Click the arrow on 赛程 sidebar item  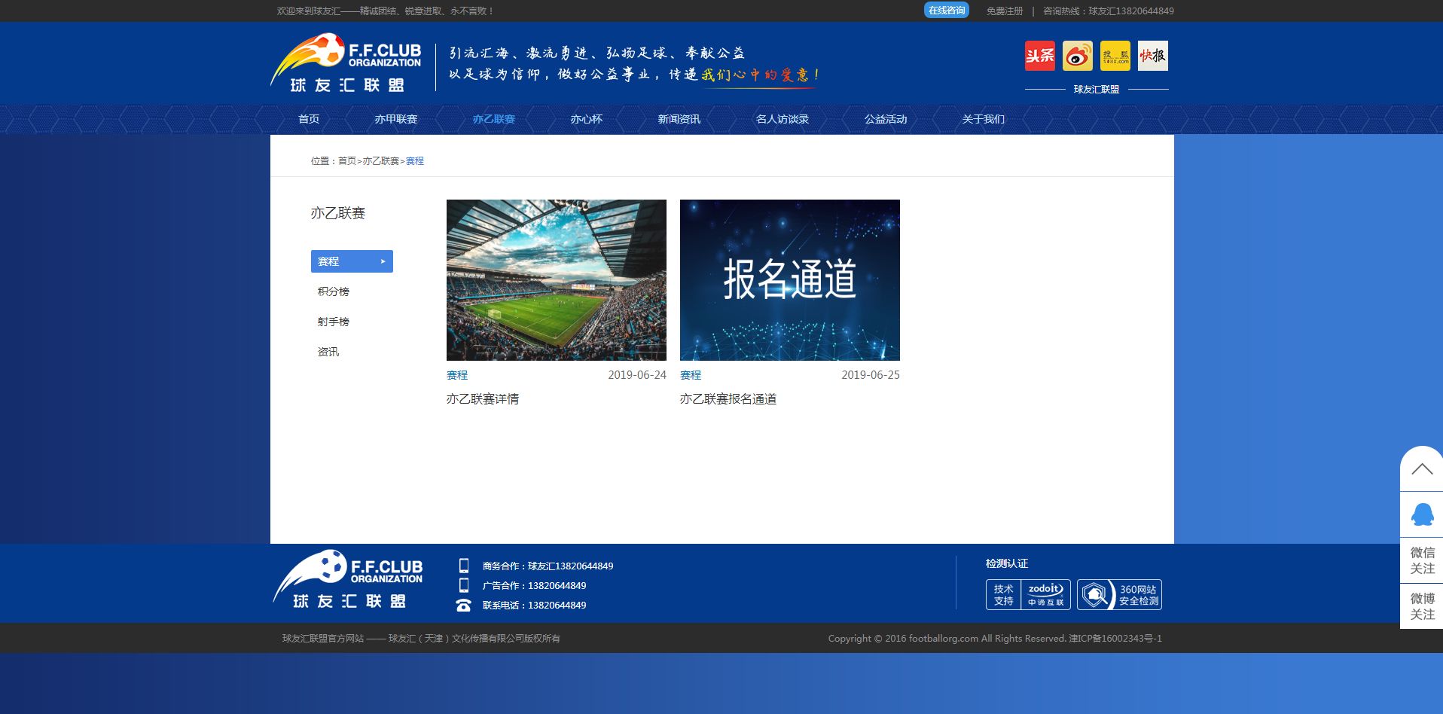[x=383, y=261]
